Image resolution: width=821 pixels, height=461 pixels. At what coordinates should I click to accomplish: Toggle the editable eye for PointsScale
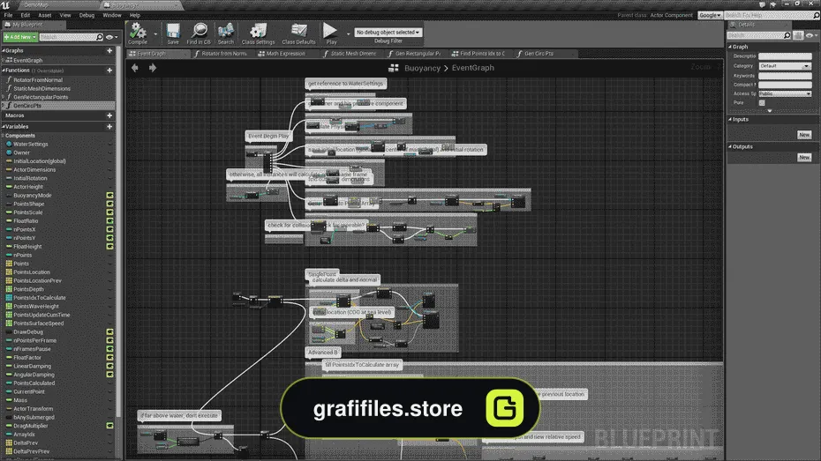(110, 212)
